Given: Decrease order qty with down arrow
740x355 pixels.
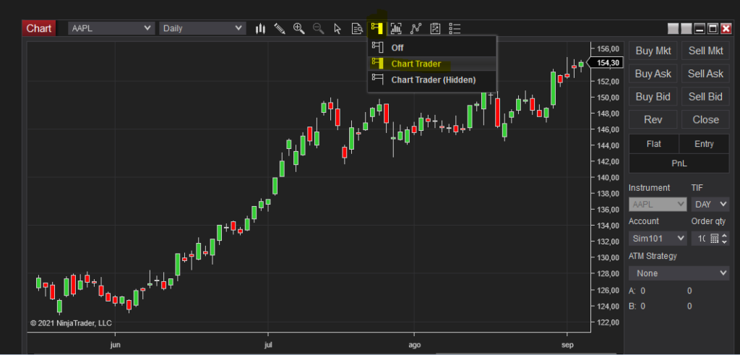Looking at the screenshot, I should [x=724, y=241].
